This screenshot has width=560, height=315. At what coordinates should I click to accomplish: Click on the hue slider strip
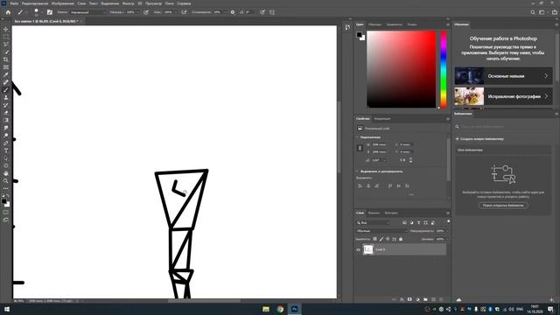click(444, 70)
